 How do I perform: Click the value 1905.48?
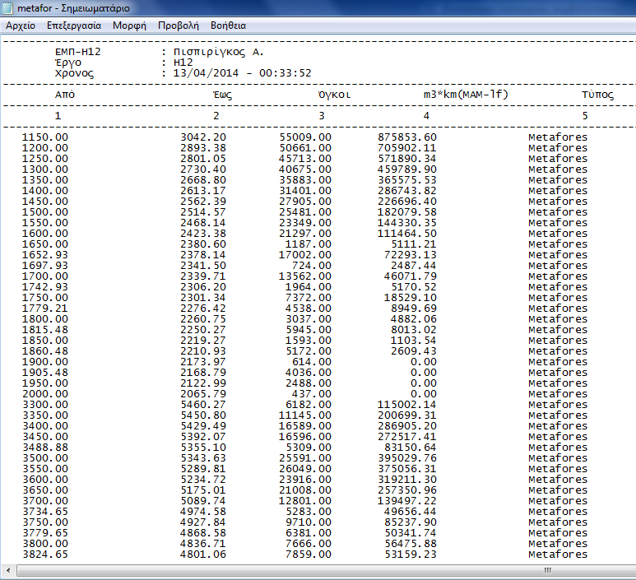45,373
